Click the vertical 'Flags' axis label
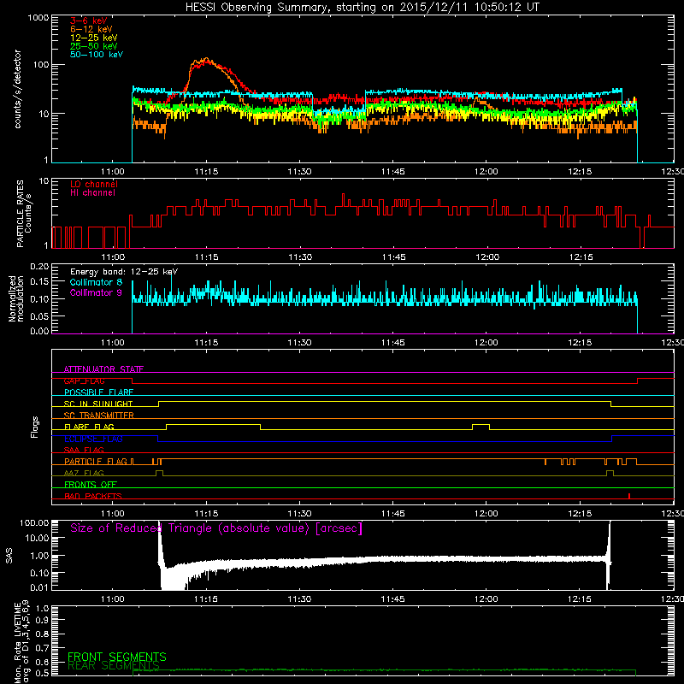This screenshot has width=684, height=684. pos(35,427)
